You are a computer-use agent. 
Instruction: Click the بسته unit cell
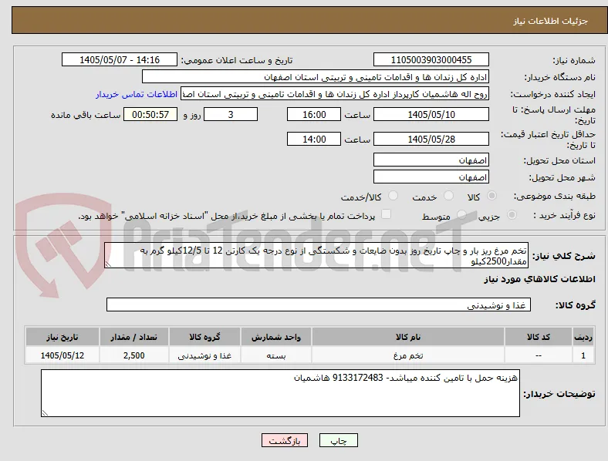pos(275,355)
